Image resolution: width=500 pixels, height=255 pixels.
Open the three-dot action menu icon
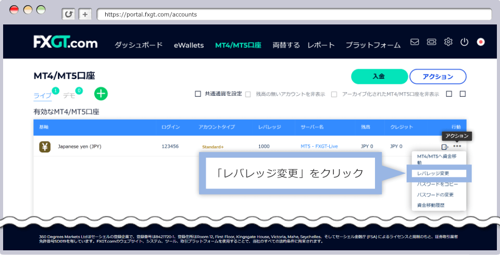point(457,146)
